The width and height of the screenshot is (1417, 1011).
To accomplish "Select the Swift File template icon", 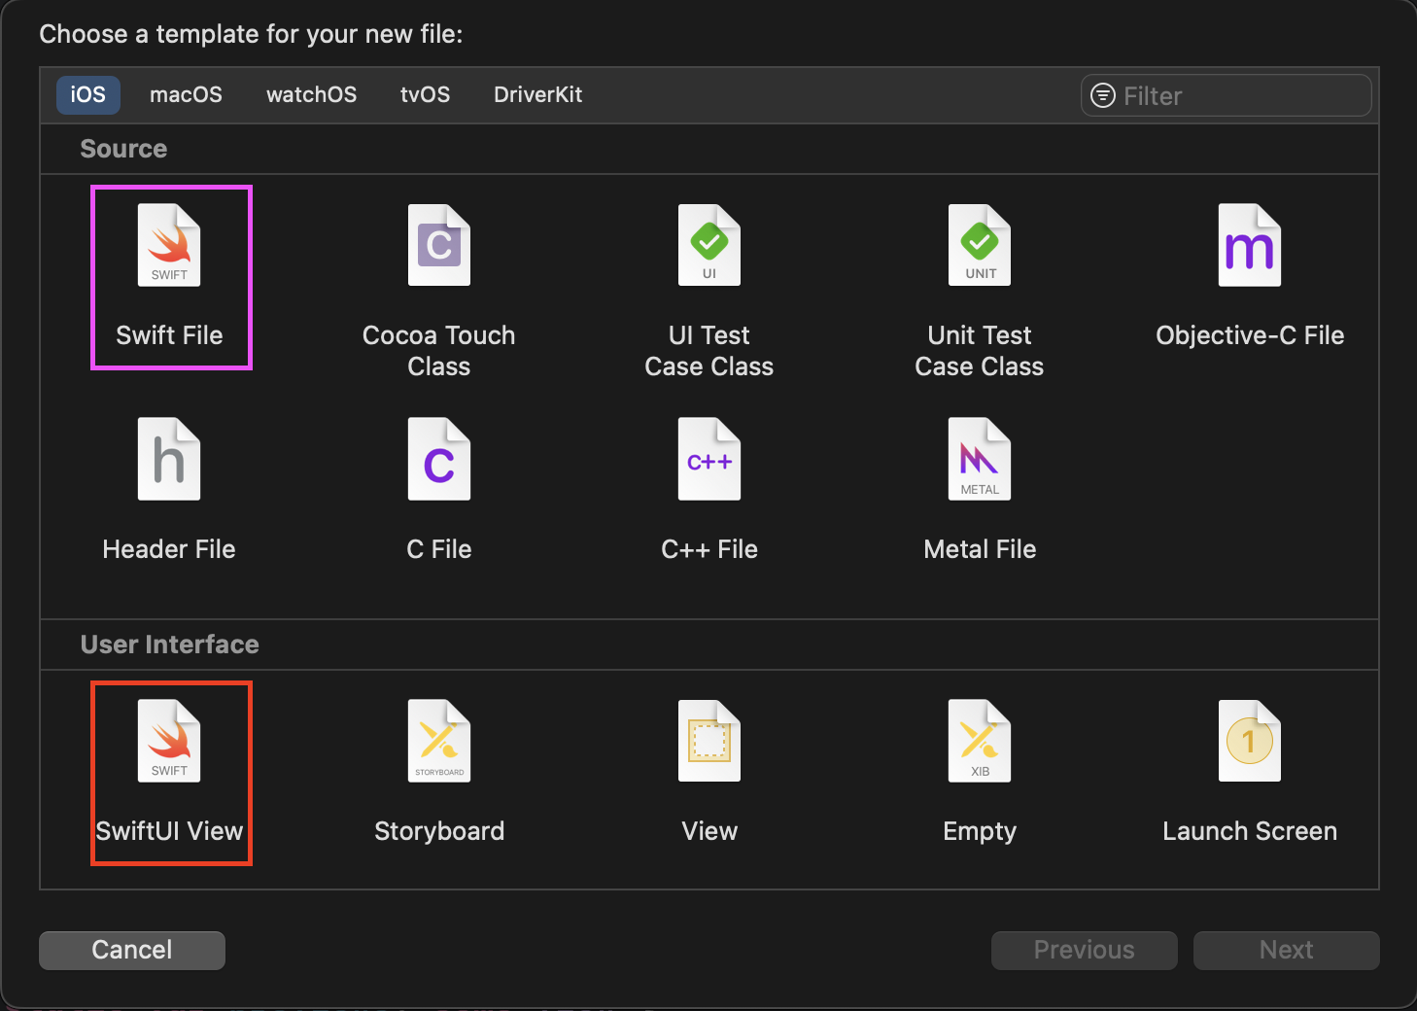I will point(169,245).
